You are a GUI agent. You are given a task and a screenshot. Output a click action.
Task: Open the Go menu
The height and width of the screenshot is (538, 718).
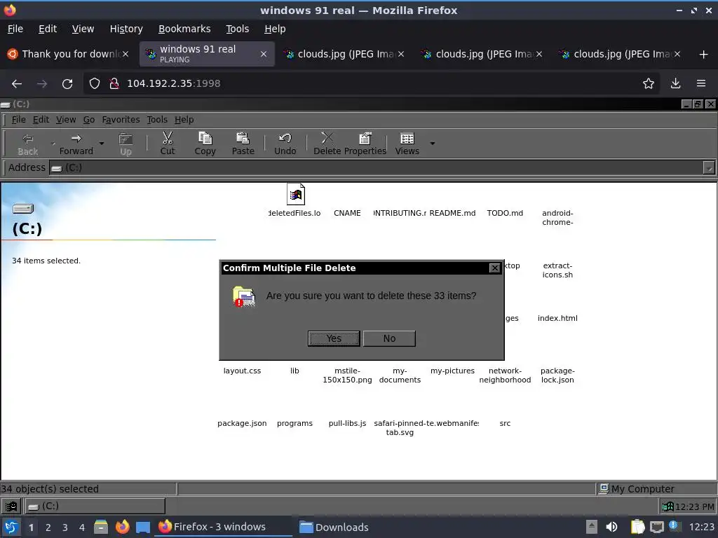click(89, 120)
